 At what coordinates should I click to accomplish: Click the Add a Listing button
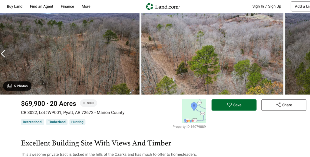click(x=300, y=6)
